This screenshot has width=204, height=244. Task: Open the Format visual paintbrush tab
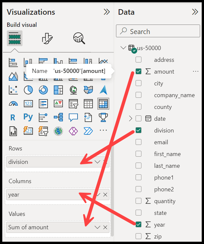pos(47,38)
